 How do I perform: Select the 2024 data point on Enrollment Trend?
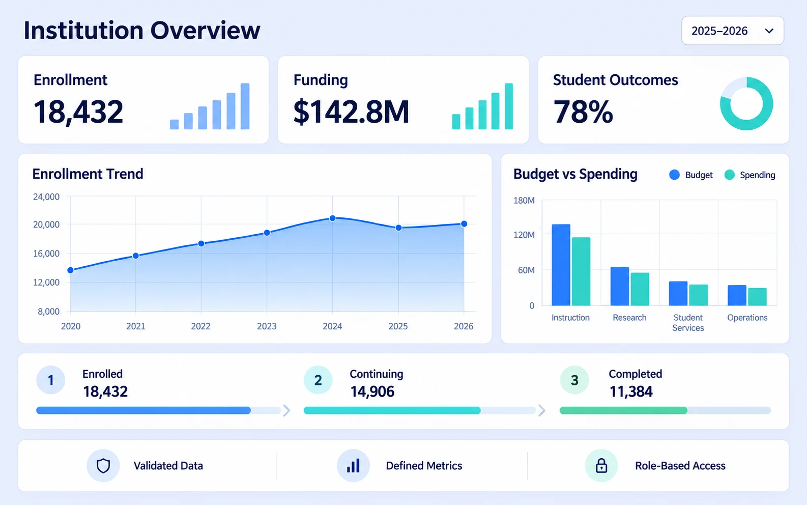(x=332, y=218)
